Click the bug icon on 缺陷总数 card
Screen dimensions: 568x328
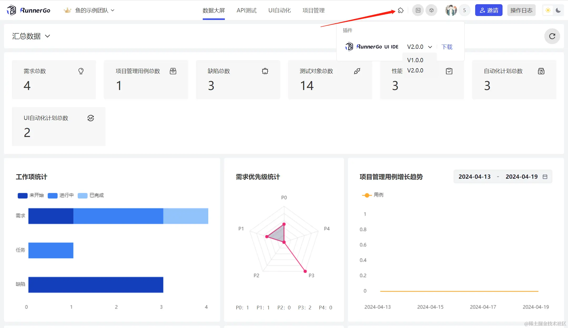tap(265, 71)
